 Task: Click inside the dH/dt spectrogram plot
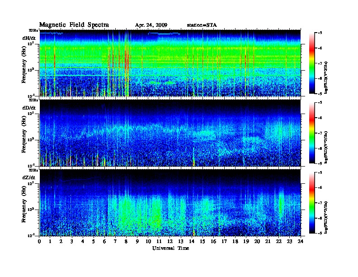170,63
